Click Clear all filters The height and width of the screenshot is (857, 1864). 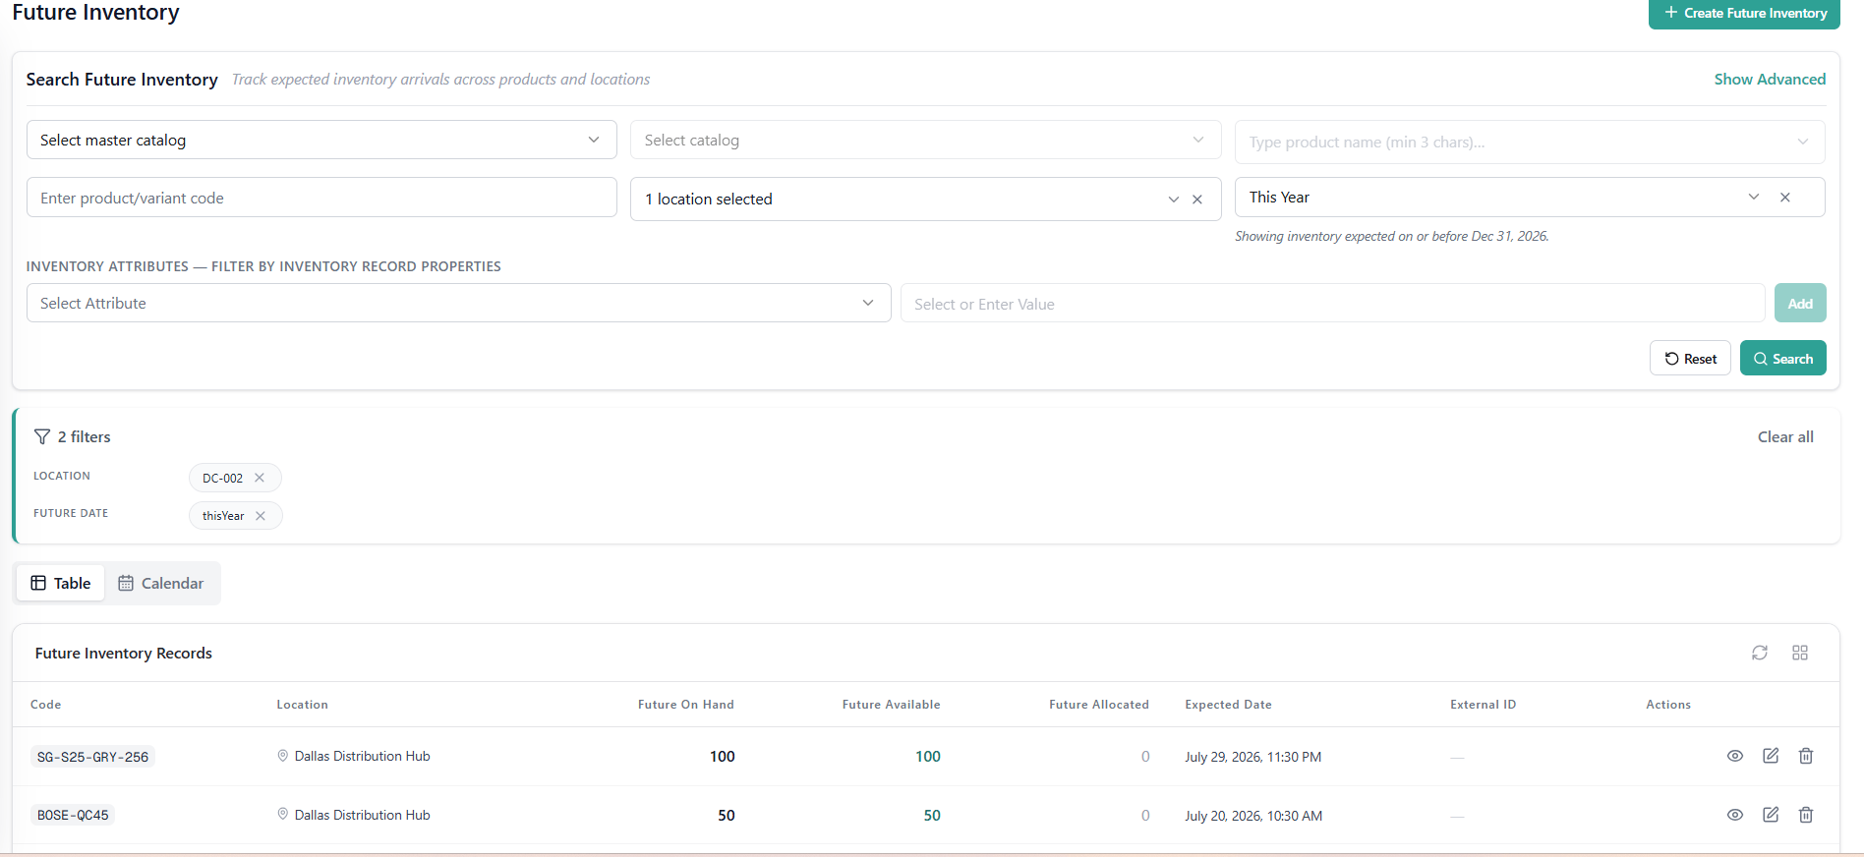click(1785, 436)
